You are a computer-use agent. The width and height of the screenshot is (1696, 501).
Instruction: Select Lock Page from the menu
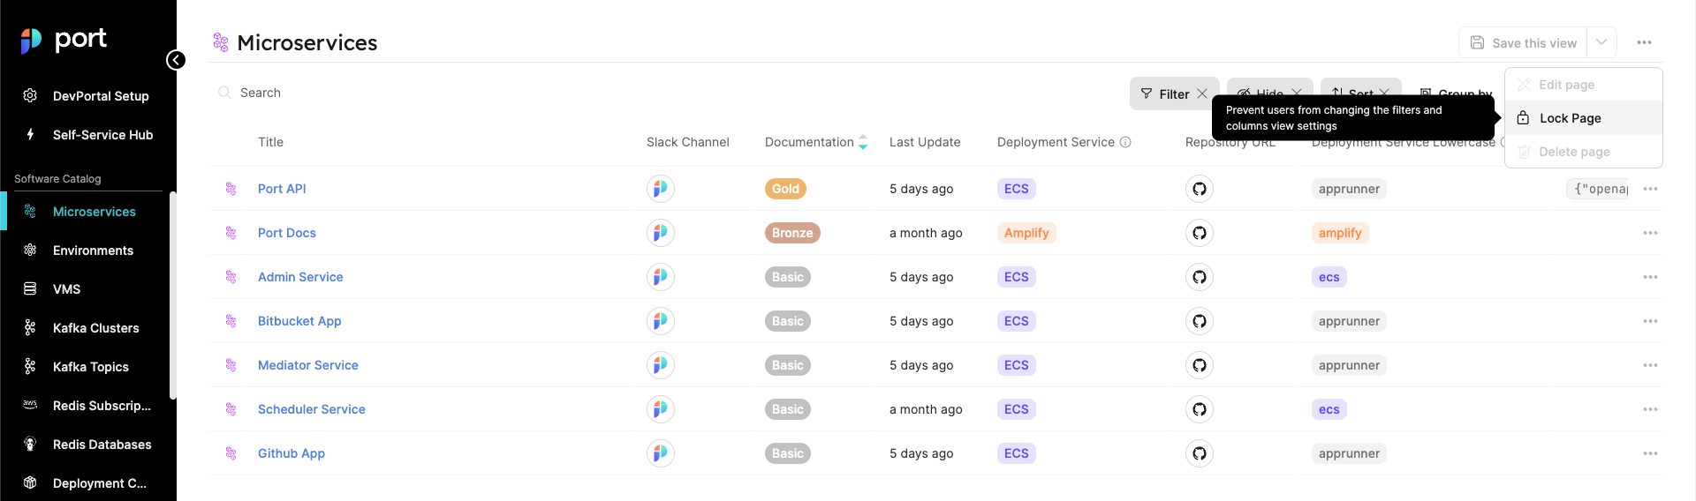pyautogui.click(x=1584, y=118)
